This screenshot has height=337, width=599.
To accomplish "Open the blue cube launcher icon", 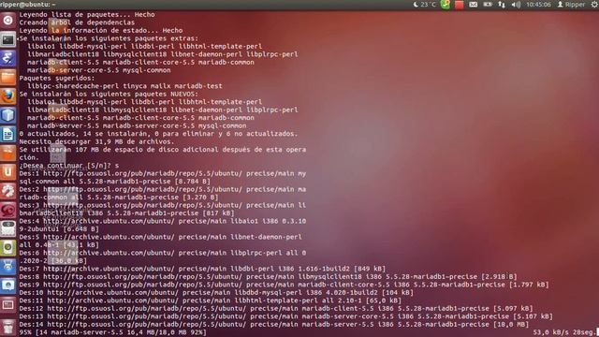I will click(8, 115).
